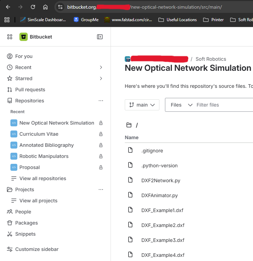Open New Optical Network Simulation in sidebar
This screenshot has width=253, height=261.
pyautogui.click(x=57, y=123)
